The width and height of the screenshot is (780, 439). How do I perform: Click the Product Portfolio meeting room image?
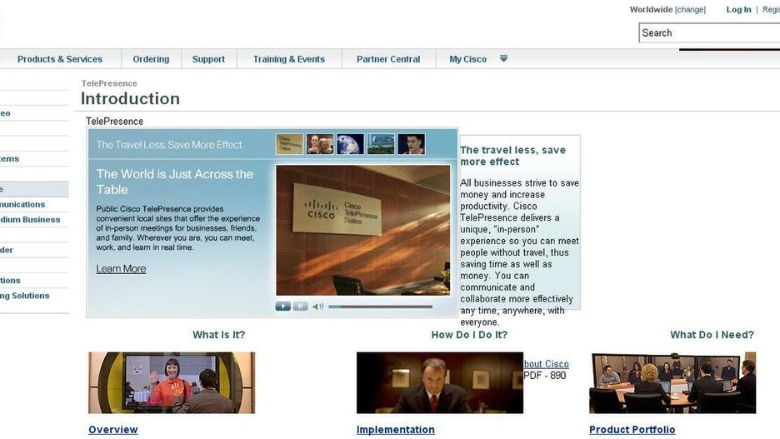coord(672,383)
